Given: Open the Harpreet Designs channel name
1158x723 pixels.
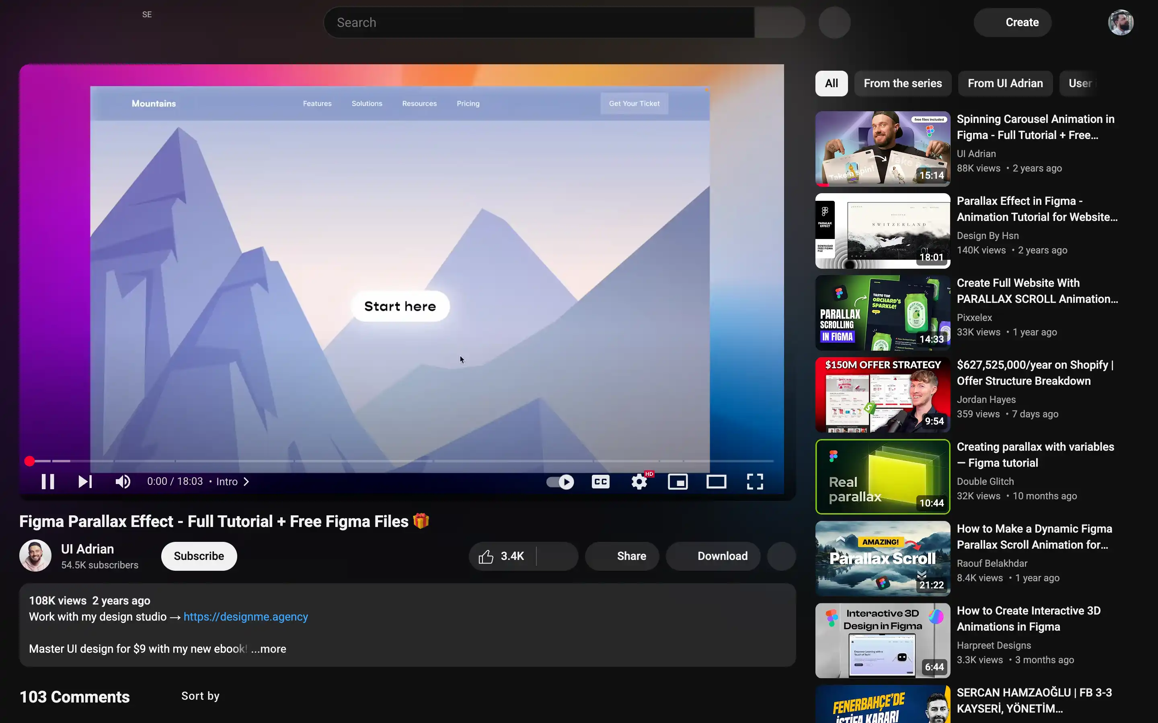Looking at the screenshot, I should (x=994, y=645).
